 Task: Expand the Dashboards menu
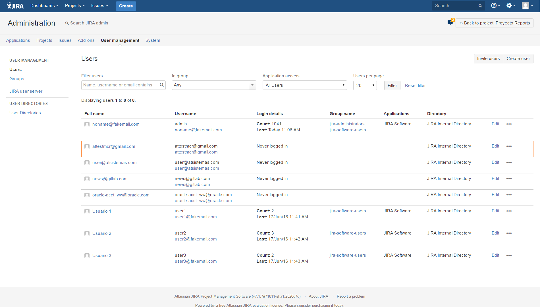pos(44,6)
